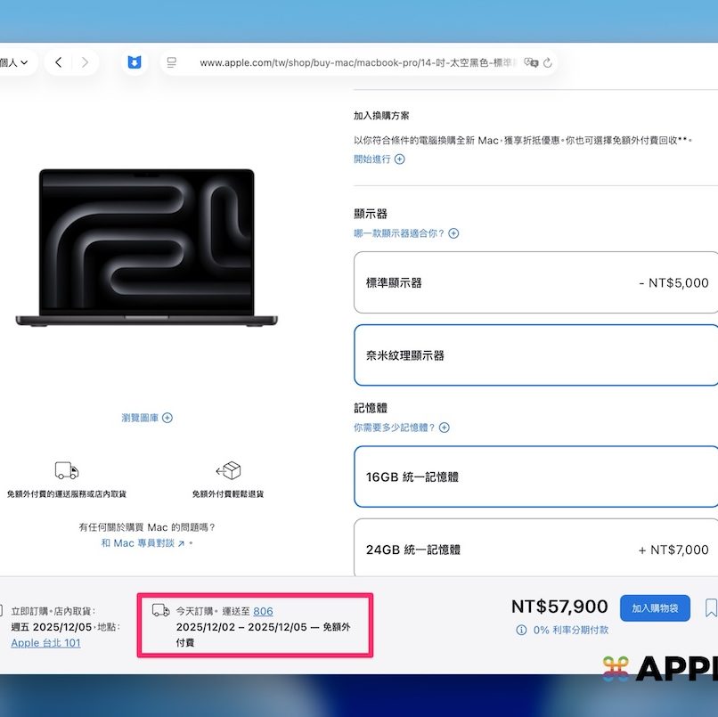Open 瀏覽圖庫 gallery link
Image resolution: width=718 pixels, height=717 pixels.
click(x=147, y=418)
